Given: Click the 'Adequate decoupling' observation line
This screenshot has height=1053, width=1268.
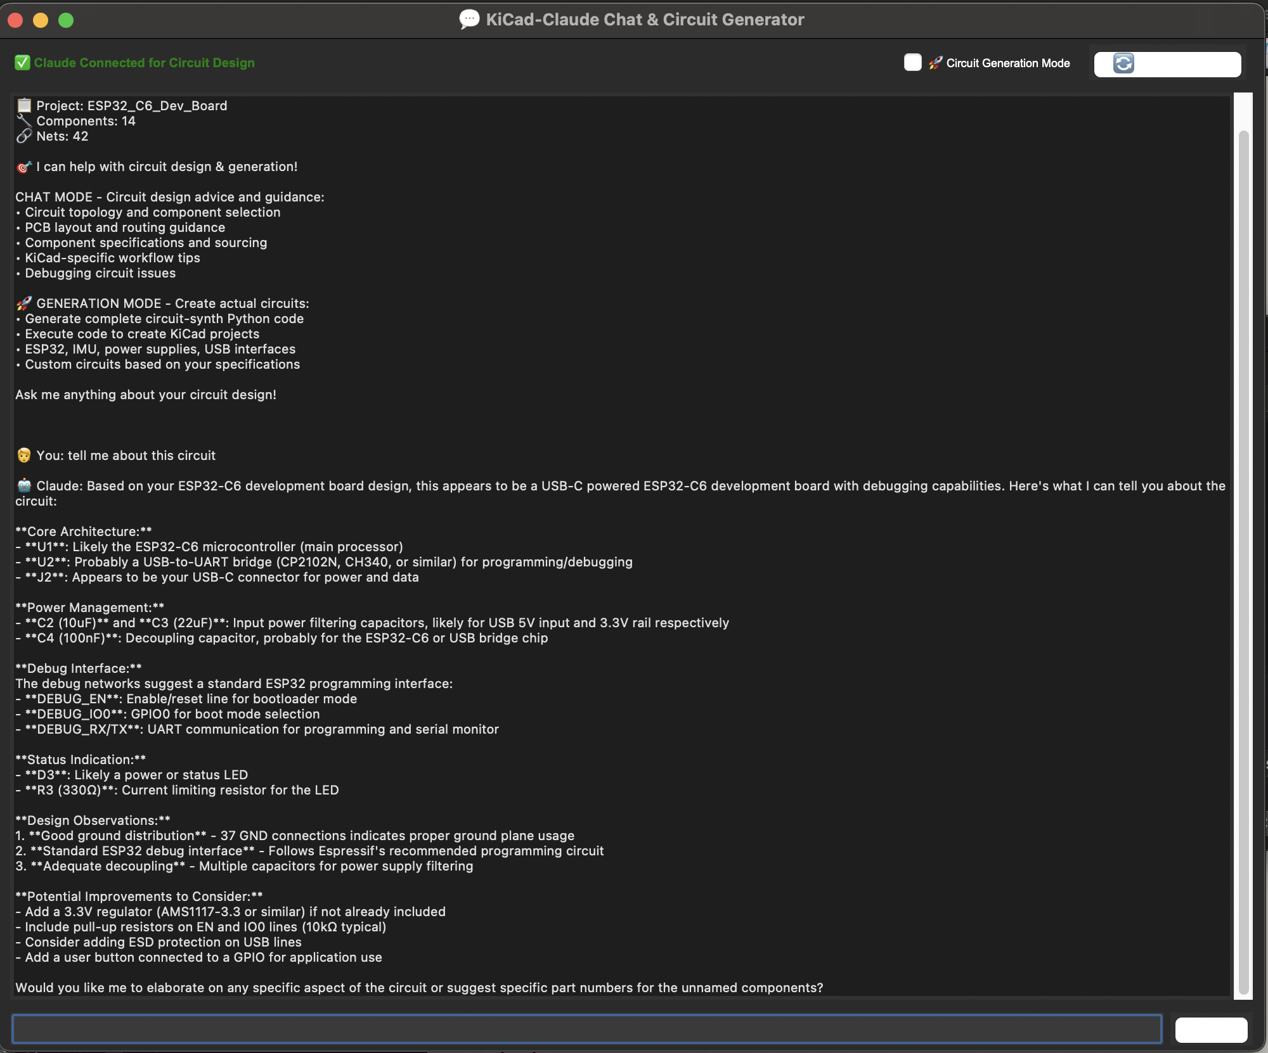Looking at the screenshot, I should (x=244, y=866).
